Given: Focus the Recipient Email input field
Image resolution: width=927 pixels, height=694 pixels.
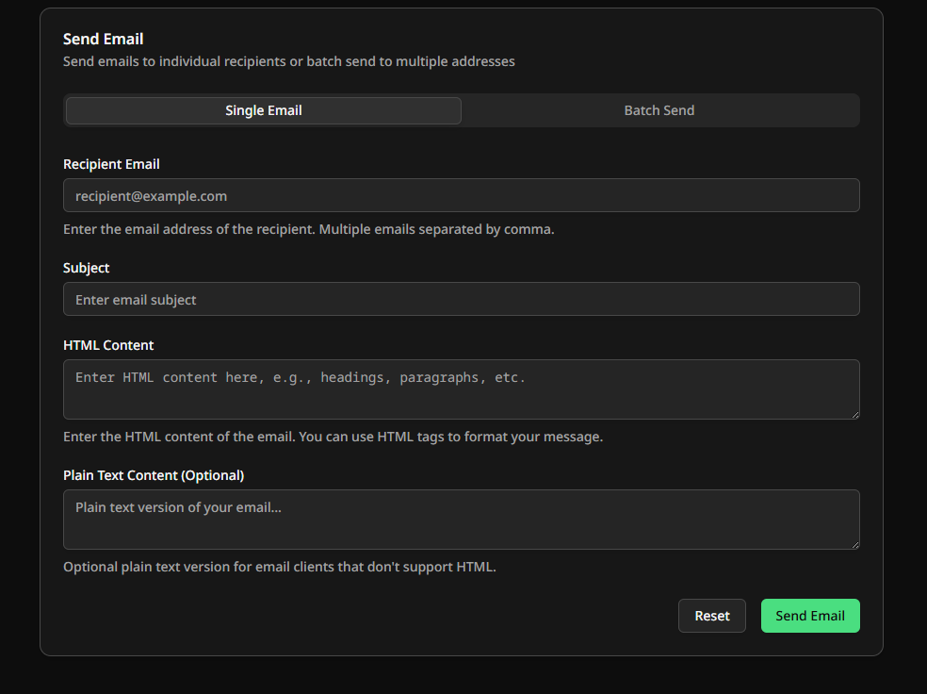Looking at the screenshot, I should 461,195.
